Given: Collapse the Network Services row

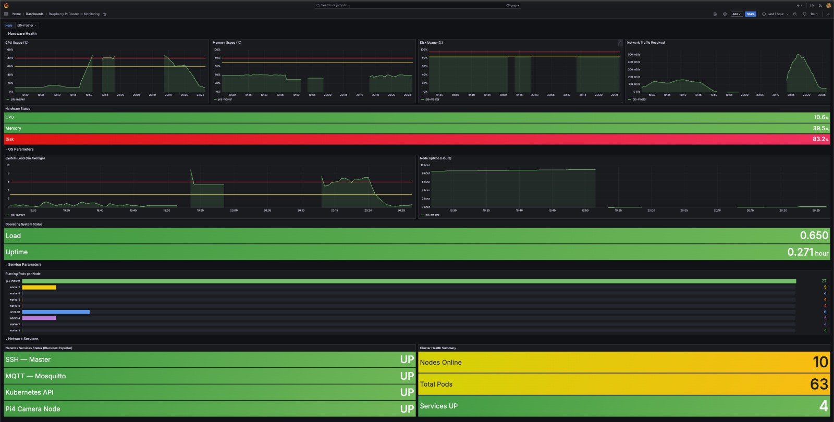Looking at the screenshot, I should tap(22, 339).
